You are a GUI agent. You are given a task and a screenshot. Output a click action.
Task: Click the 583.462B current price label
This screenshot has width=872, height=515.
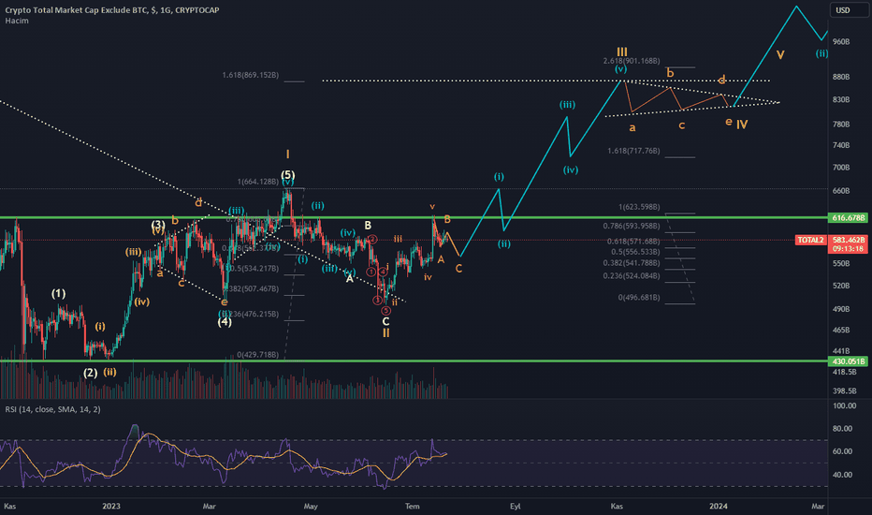(848, 240)
